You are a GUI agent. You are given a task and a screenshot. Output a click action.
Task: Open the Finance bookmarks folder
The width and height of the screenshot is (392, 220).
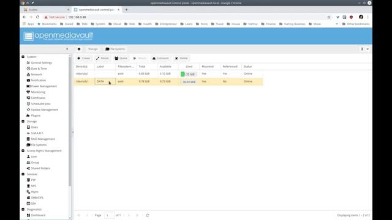click(268, 24)
